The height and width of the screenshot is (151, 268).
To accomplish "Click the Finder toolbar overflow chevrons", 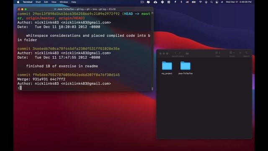I will pyautogui.click(x=240, y=53).
